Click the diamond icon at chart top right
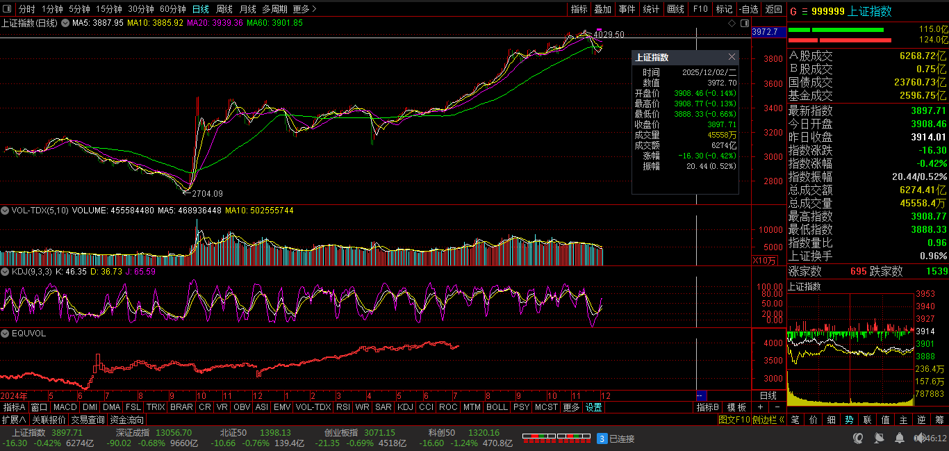The image size is (949, 451). pyautogui.click(x=732, y=24)
